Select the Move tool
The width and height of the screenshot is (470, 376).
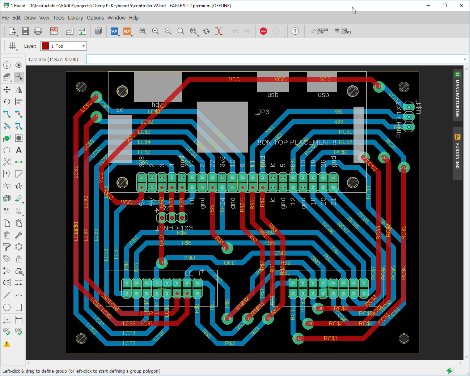[x=7, y=90]
